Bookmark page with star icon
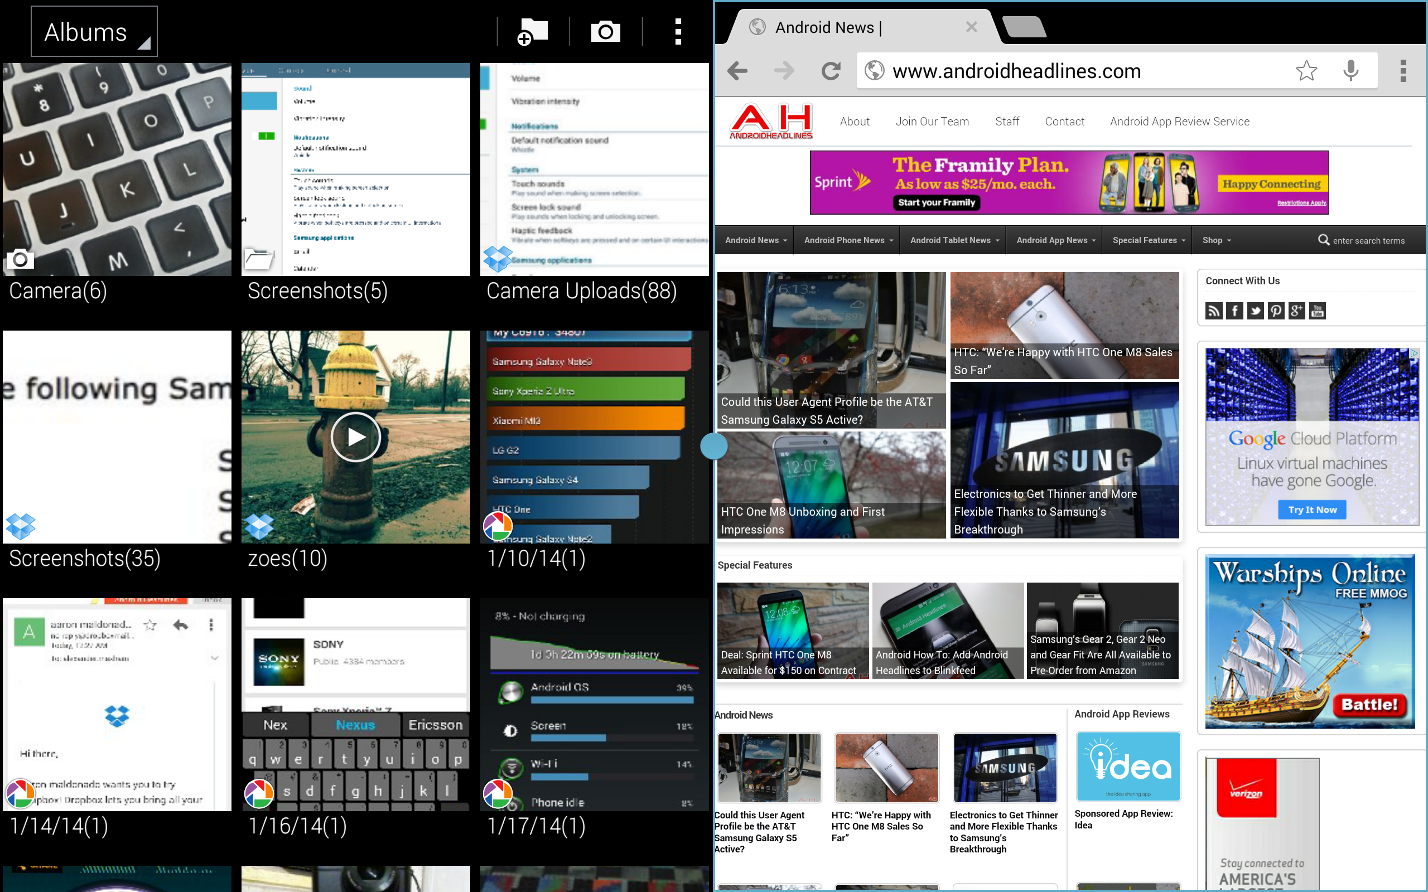Screen dimensions: 1428x892 coord(1306,71)
